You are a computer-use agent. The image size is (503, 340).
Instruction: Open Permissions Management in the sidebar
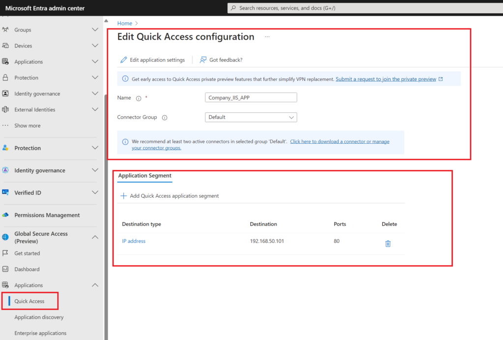[x=47, y=215]
